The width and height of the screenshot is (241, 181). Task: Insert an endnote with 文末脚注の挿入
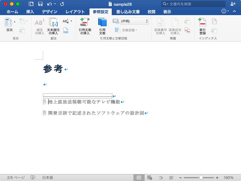(53, 27)
